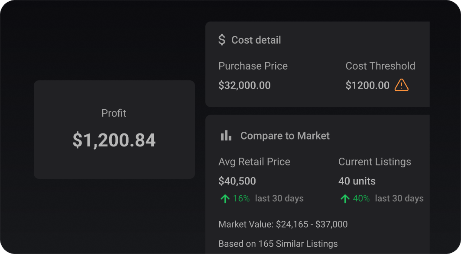Viewport: 461px width, 254px height.
Task: Click the green up arrow next to 40%
Action: 345,199
